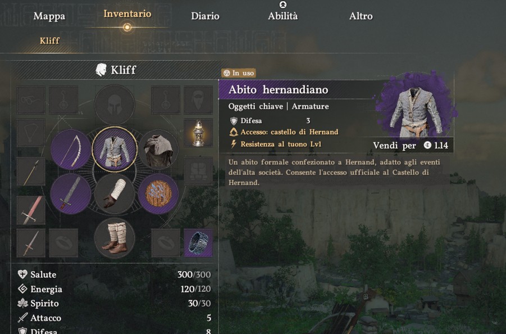Viewport: 506px width, 334px height.
Task: Select the Kliff character sub-tab
Action: tap(49, 40)
